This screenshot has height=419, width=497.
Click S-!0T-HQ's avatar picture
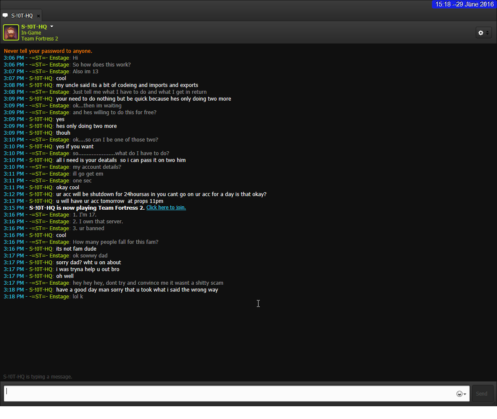point(11,32)
